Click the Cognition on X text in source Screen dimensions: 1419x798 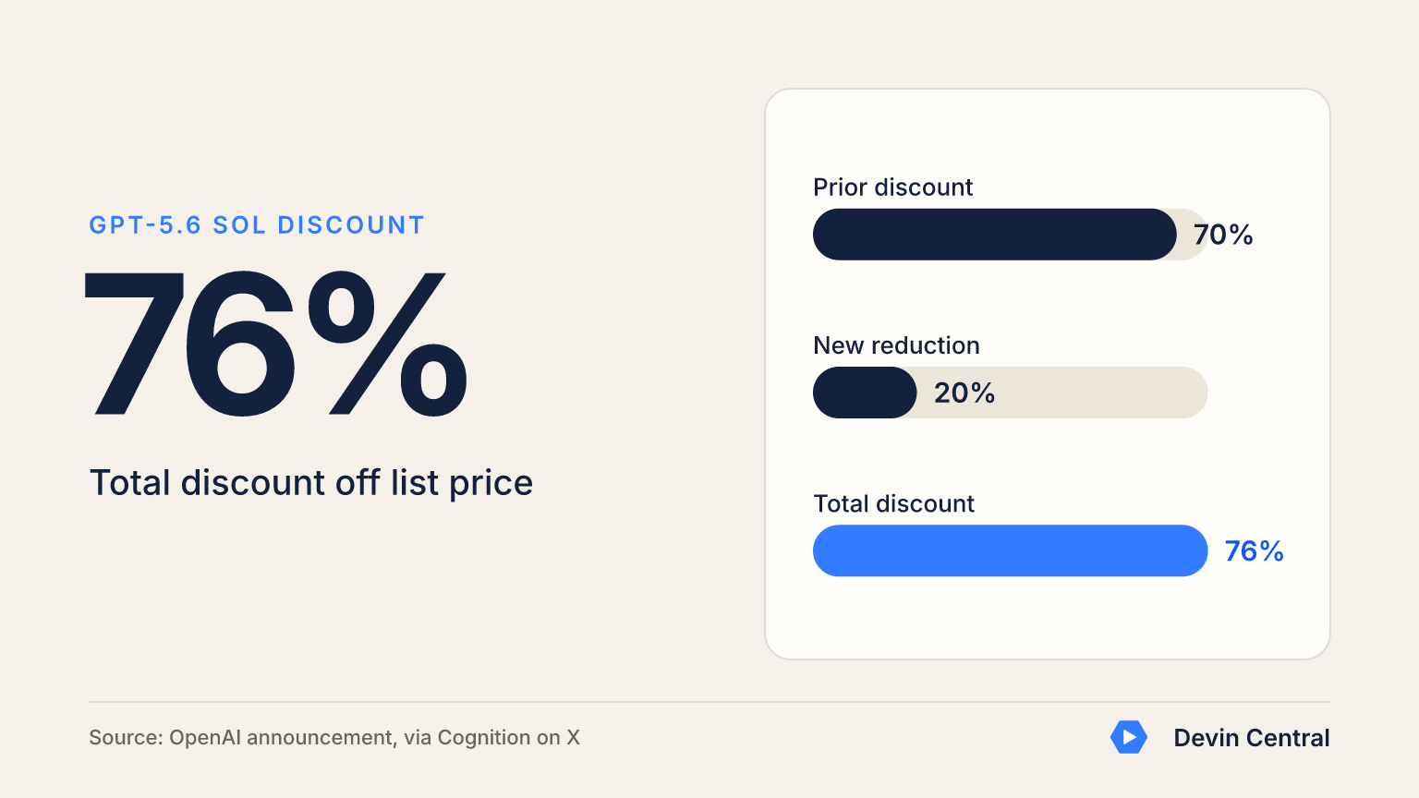coord(509,738)
